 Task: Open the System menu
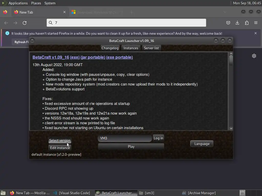[50, 3]
